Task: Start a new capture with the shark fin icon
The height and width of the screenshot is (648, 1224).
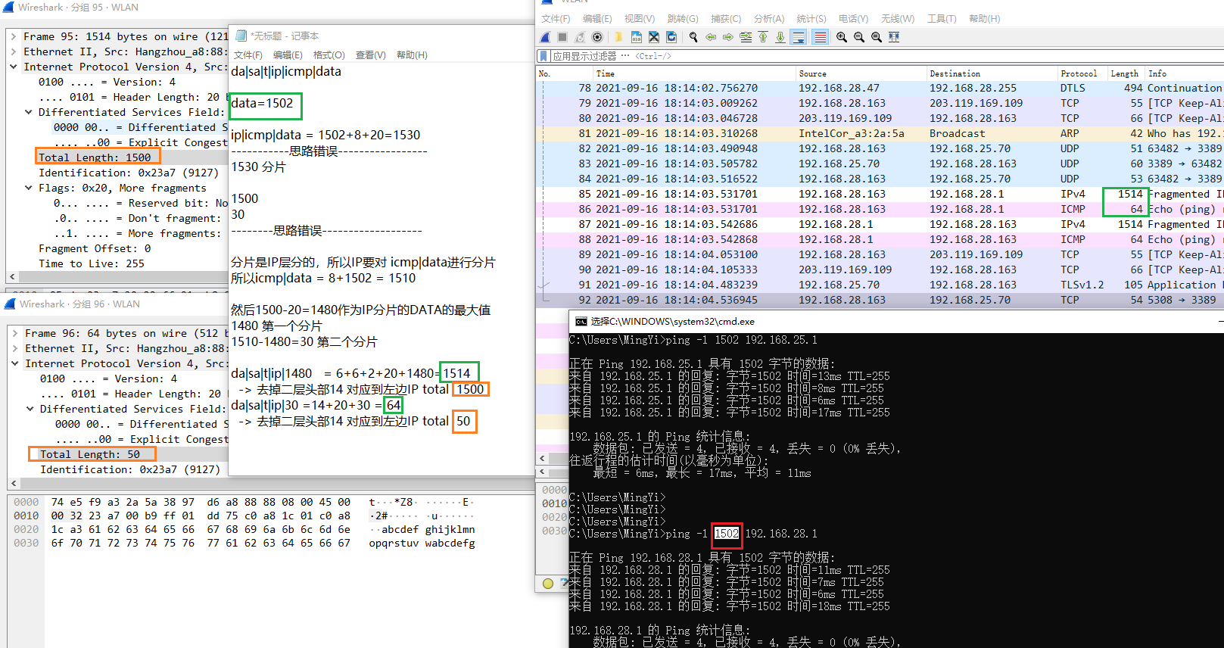Action: point(545,37)
